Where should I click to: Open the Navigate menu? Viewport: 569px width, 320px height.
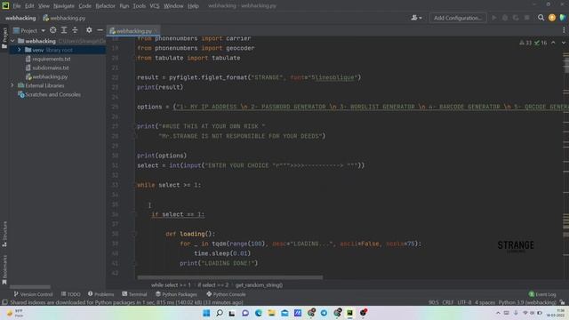click(x=63, y=6)
